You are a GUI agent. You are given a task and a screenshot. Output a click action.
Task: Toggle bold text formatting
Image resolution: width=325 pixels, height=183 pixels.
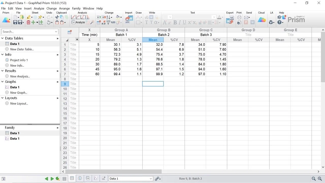pyautogui.click(x=175, y=22)
